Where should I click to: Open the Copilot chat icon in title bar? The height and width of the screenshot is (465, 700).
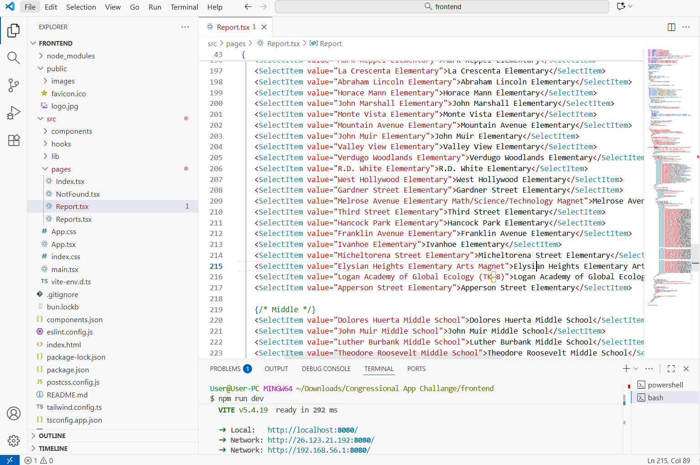pos(621,6)
